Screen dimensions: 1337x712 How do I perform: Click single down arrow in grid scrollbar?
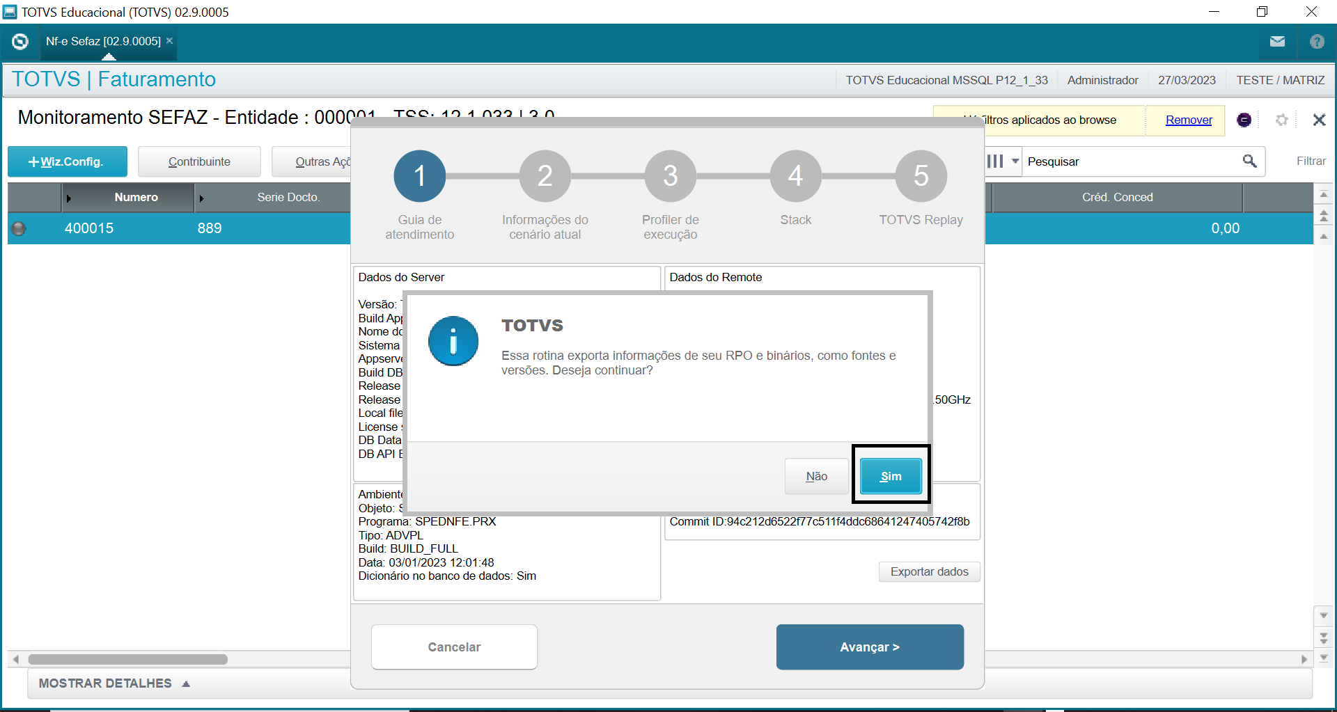point(1324,616)
